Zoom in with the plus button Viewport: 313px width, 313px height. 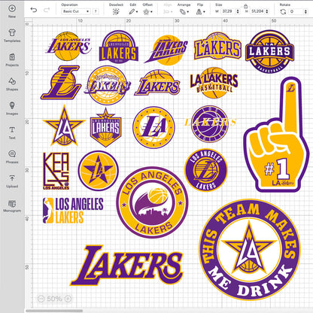click(68, 299)
